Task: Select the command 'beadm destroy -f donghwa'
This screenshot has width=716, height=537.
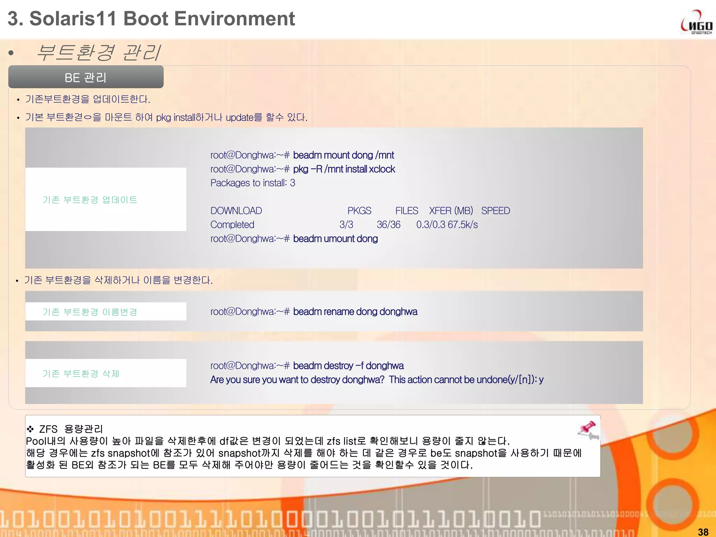Action: (348, 366)
